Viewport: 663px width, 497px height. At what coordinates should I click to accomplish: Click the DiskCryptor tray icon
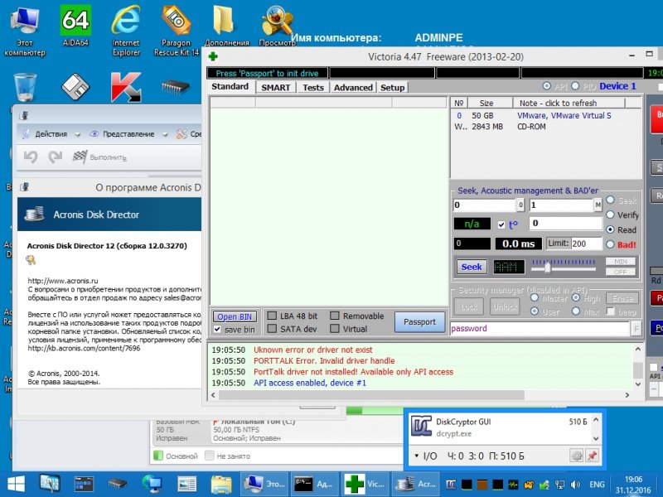point(451,485)
